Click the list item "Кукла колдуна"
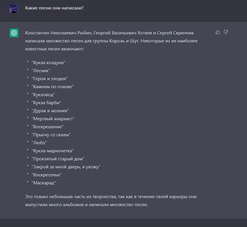Screen dimensions: 247x227 [48, 62]
